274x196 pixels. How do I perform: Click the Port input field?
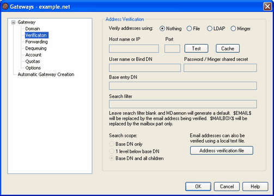(172, 48)
